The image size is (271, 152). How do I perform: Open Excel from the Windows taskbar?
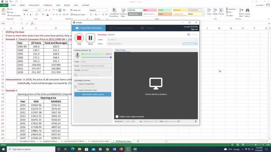point(135,149)
